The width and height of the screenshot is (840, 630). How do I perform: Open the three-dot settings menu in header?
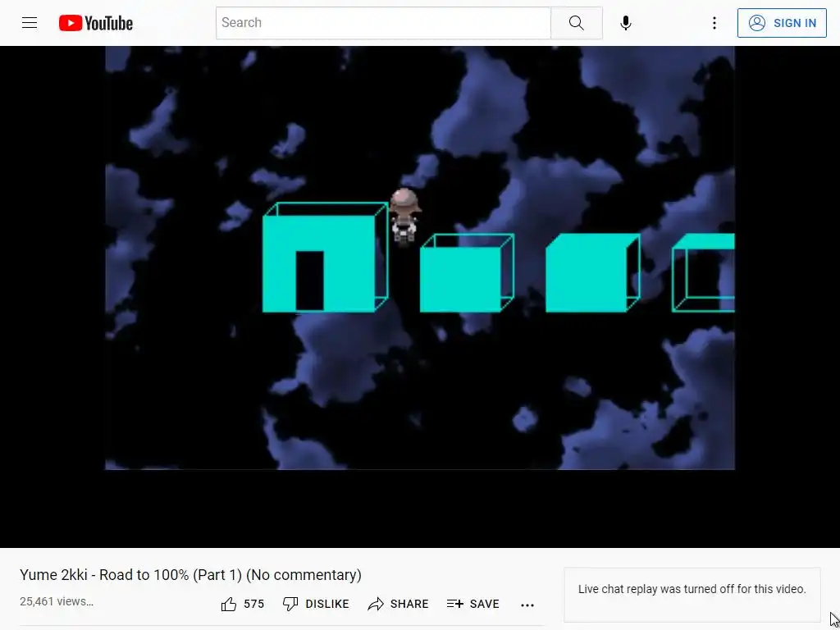point(714,23)
